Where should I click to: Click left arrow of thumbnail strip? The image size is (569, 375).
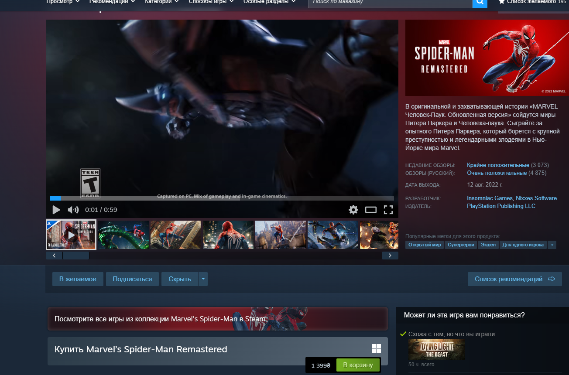pos(54,256)
